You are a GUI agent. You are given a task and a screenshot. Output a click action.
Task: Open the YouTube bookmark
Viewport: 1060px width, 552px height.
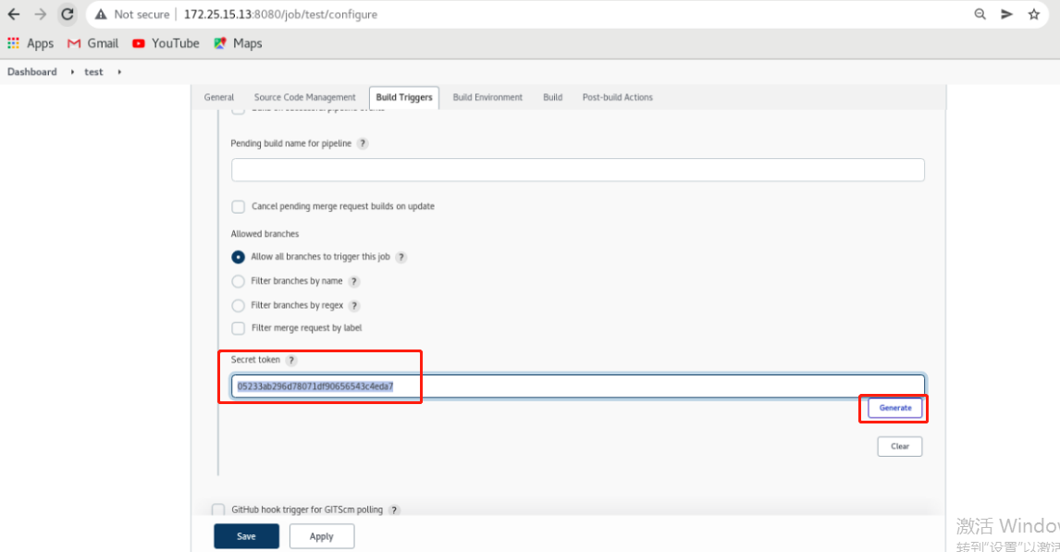pos(166,43)
